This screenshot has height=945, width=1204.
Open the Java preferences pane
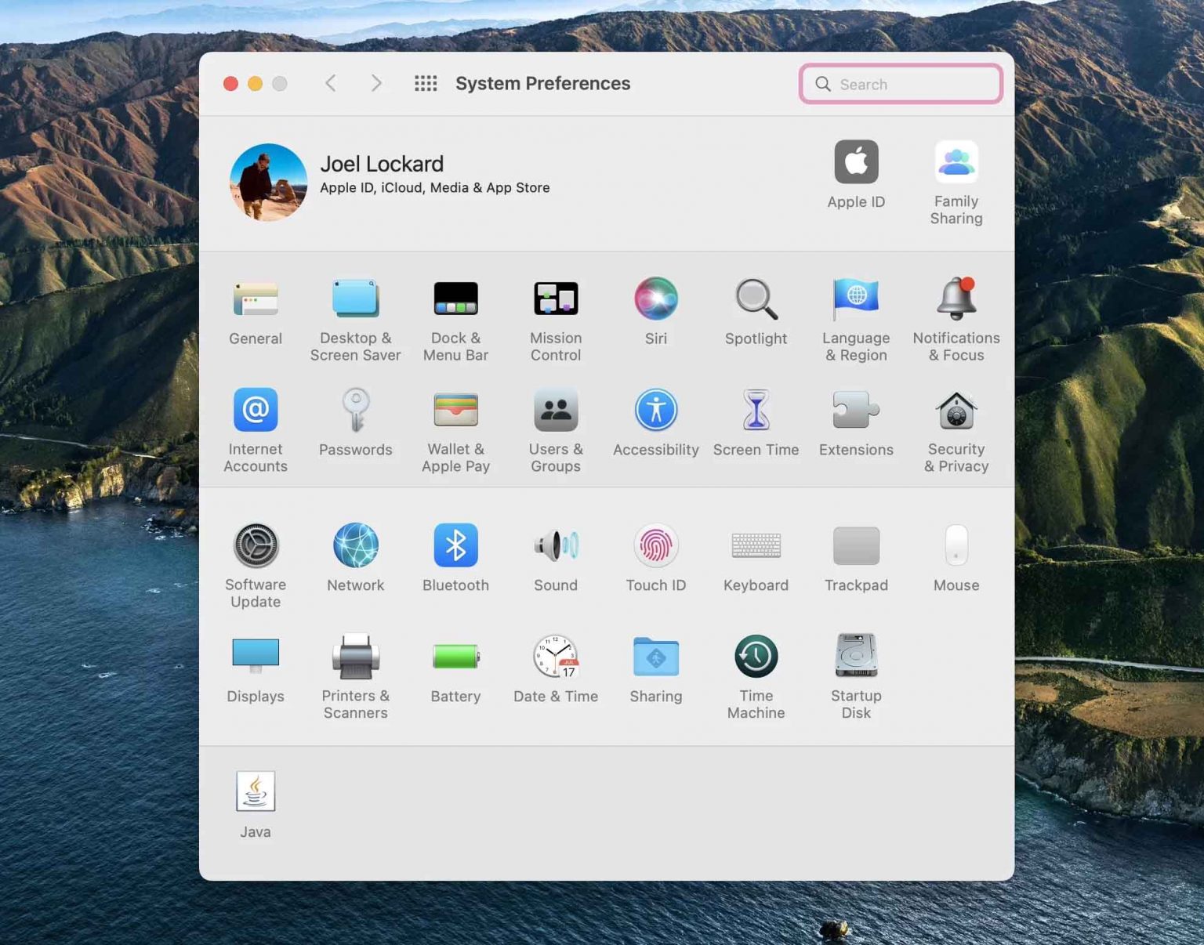coord(256,791)
